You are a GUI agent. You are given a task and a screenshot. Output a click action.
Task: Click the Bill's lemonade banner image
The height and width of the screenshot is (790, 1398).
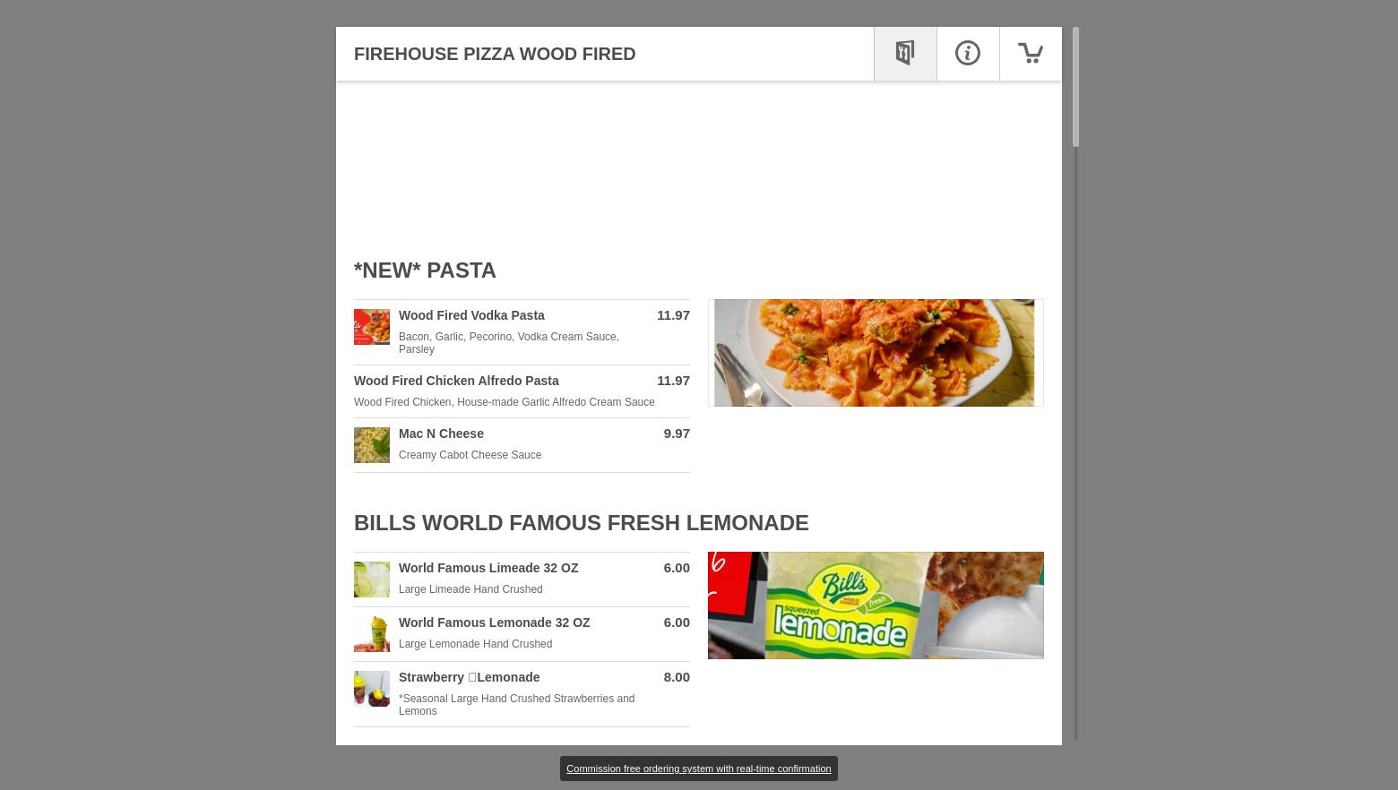(876, 605)
